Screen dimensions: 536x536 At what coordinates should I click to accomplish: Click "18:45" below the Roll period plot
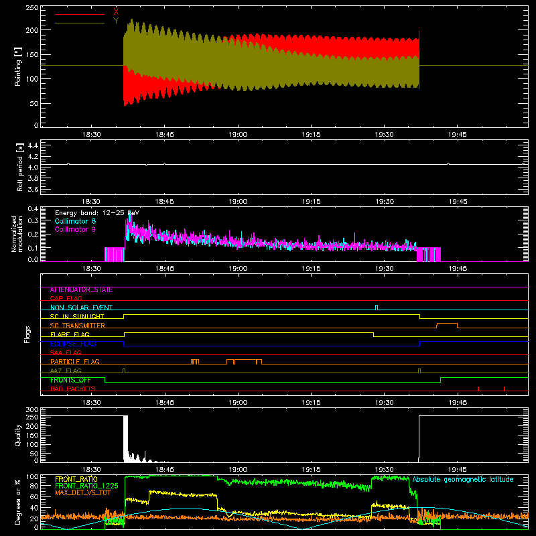point(164,202)
